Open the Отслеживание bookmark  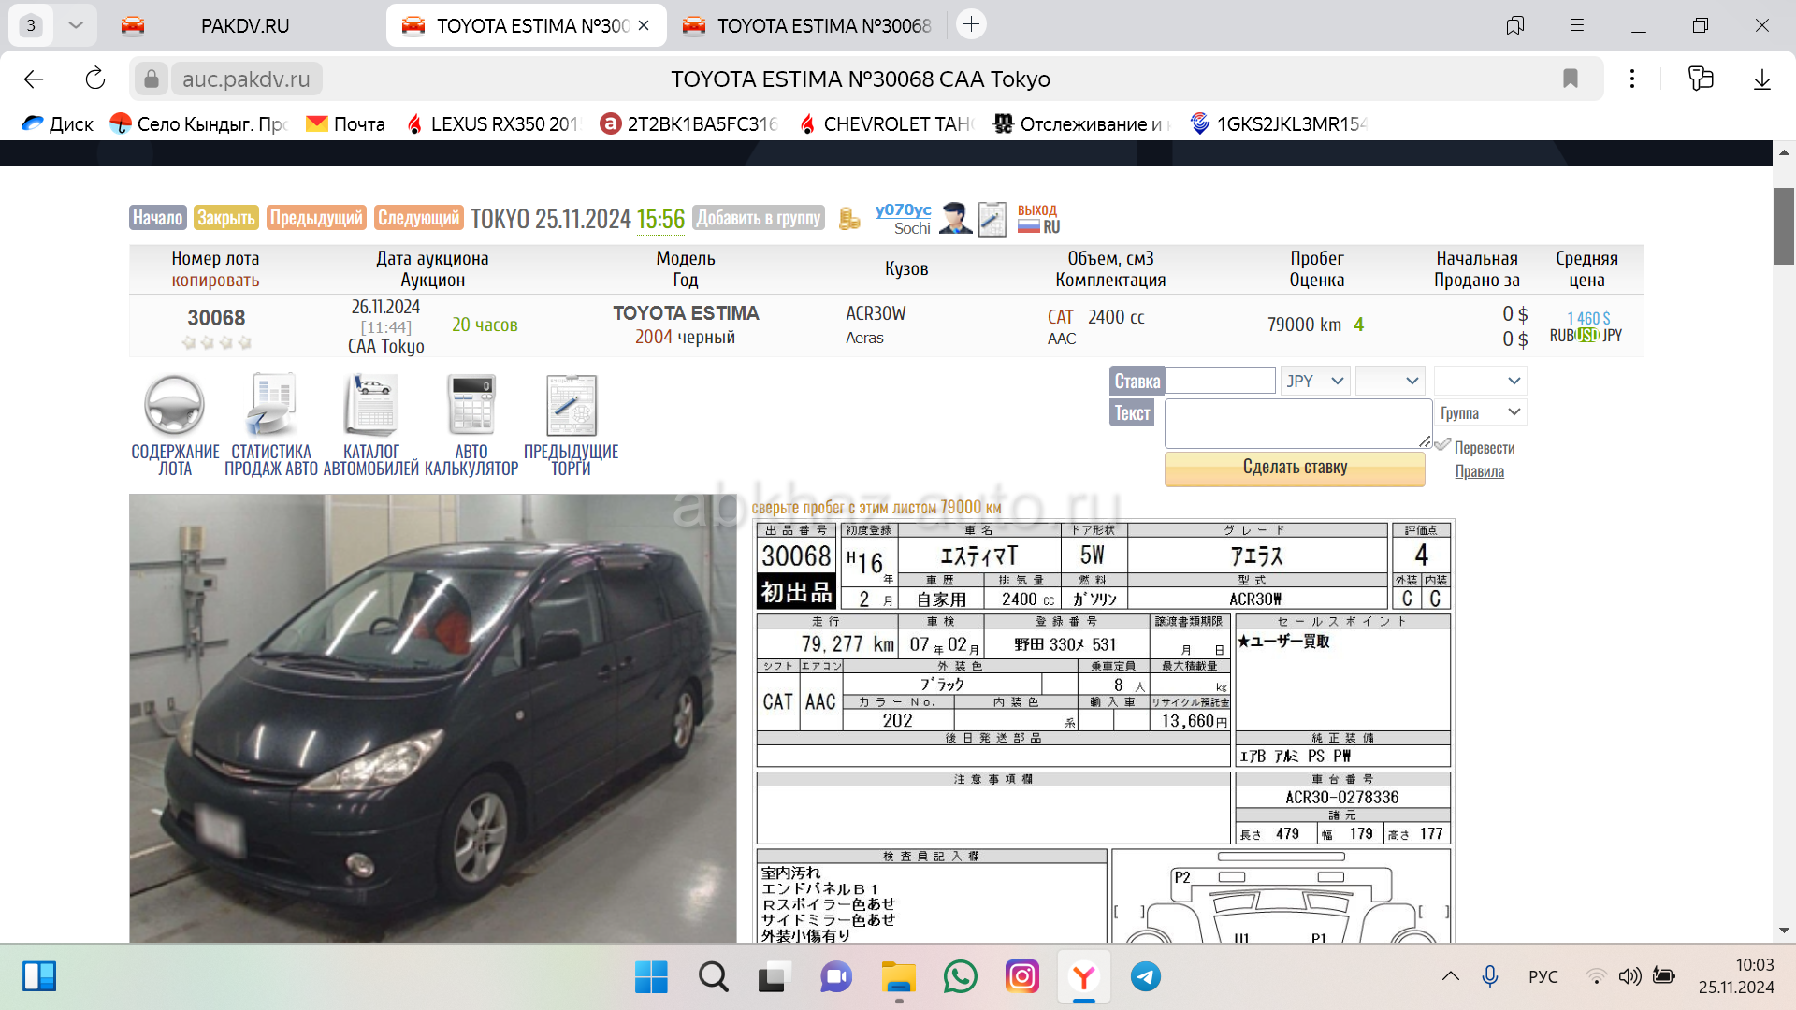coord(1082,124)
